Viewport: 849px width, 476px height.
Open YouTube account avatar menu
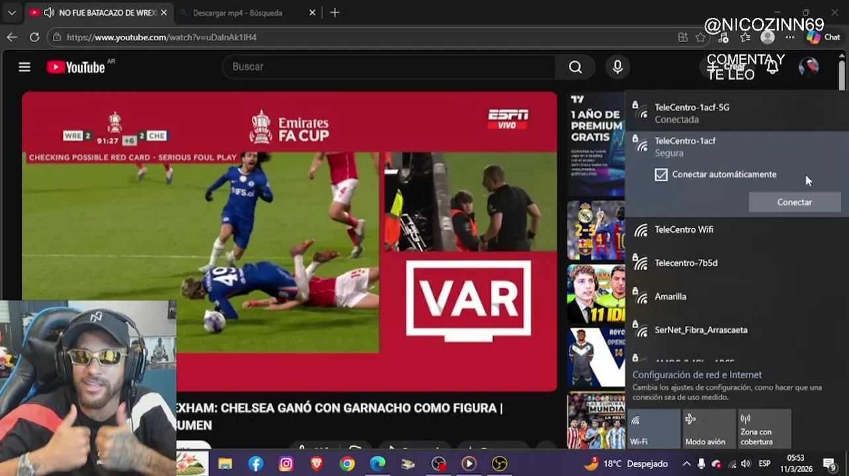[x=808, y=67]
